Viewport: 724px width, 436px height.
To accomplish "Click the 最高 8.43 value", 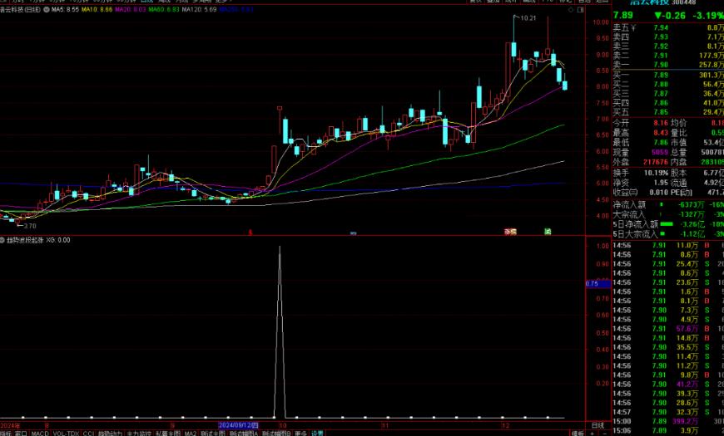I will (x=660, y=133).
